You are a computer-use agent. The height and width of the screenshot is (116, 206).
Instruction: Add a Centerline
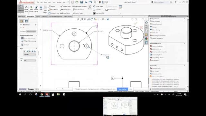pyautogui.click(x=97, y=10)
